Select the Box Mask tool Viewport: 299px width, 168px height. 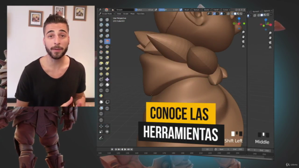[x=101, y=102]
